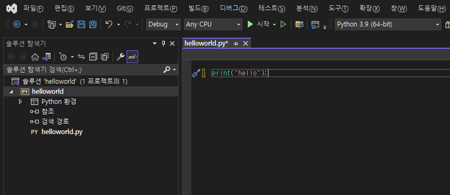Screen dimensions: 450x195
Task: Collapse all nodes in Solution Explorer
Action: [93, 57]
